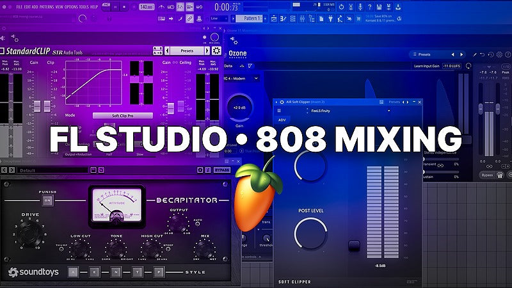This screenshot has width=512, height=288.
Task: Open the Soft Clip Pro mode dropdown
Action: pyautogui.click(x=122, y=116)
